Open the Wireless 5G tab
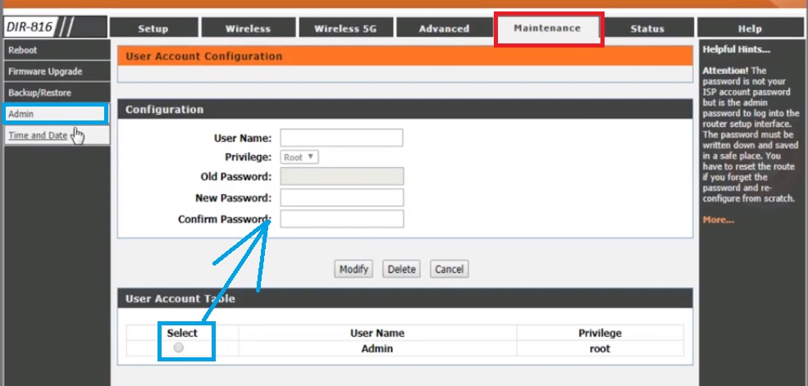Viewport: 808px width, 386px height. click(345, 29)
